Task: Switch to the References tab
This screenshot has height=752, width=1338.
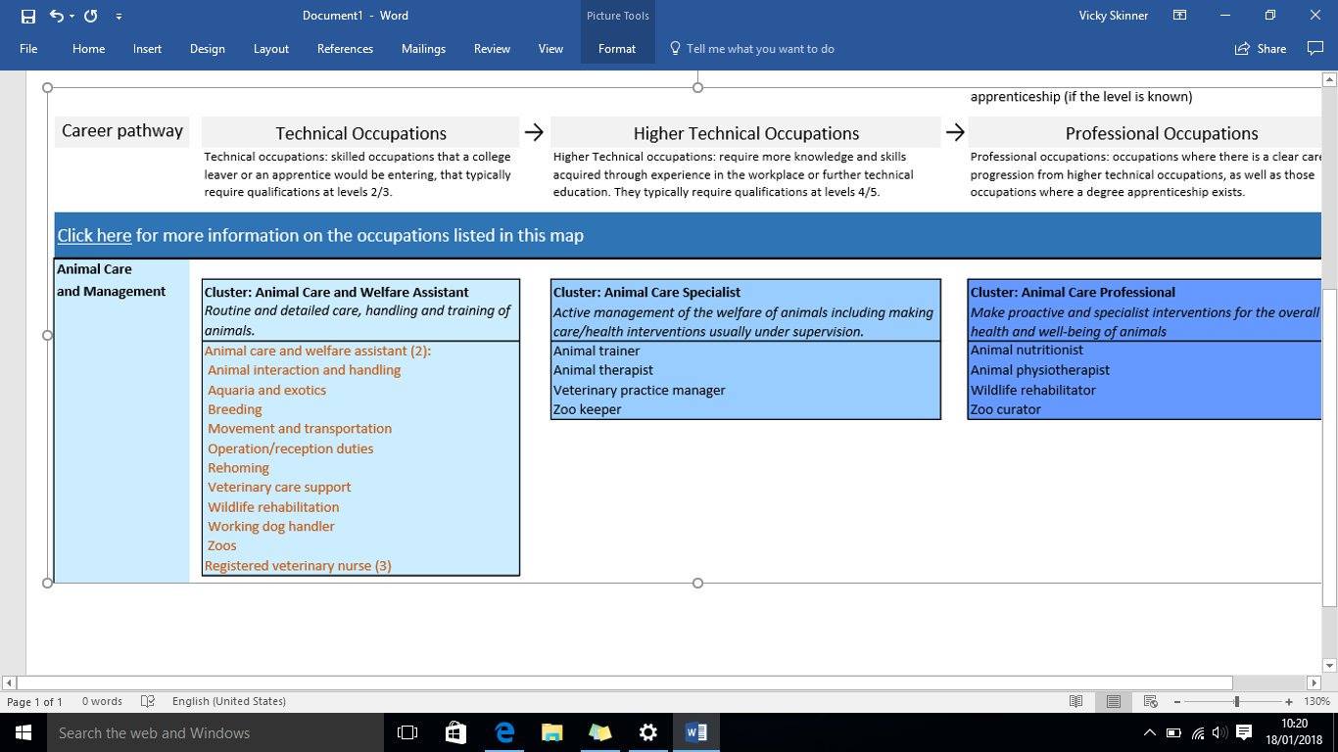Action: coord(345,49)
